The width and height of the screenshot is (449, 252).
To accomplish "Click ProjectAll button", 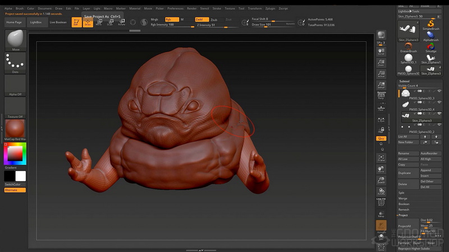I will click(x=409, y=226).
